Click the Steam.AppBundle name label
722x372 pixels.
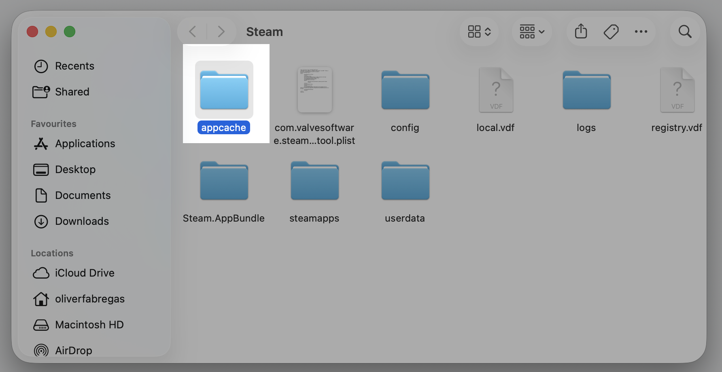pyautogui.click(x=224, y=218)
